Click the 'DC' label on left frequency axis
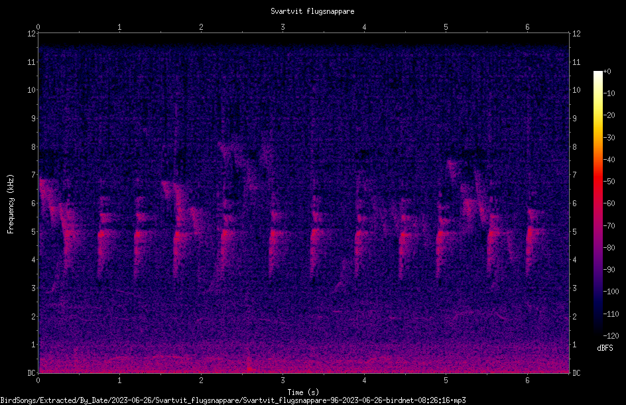This screenshot has height=405, width=626. coord(31,373)
